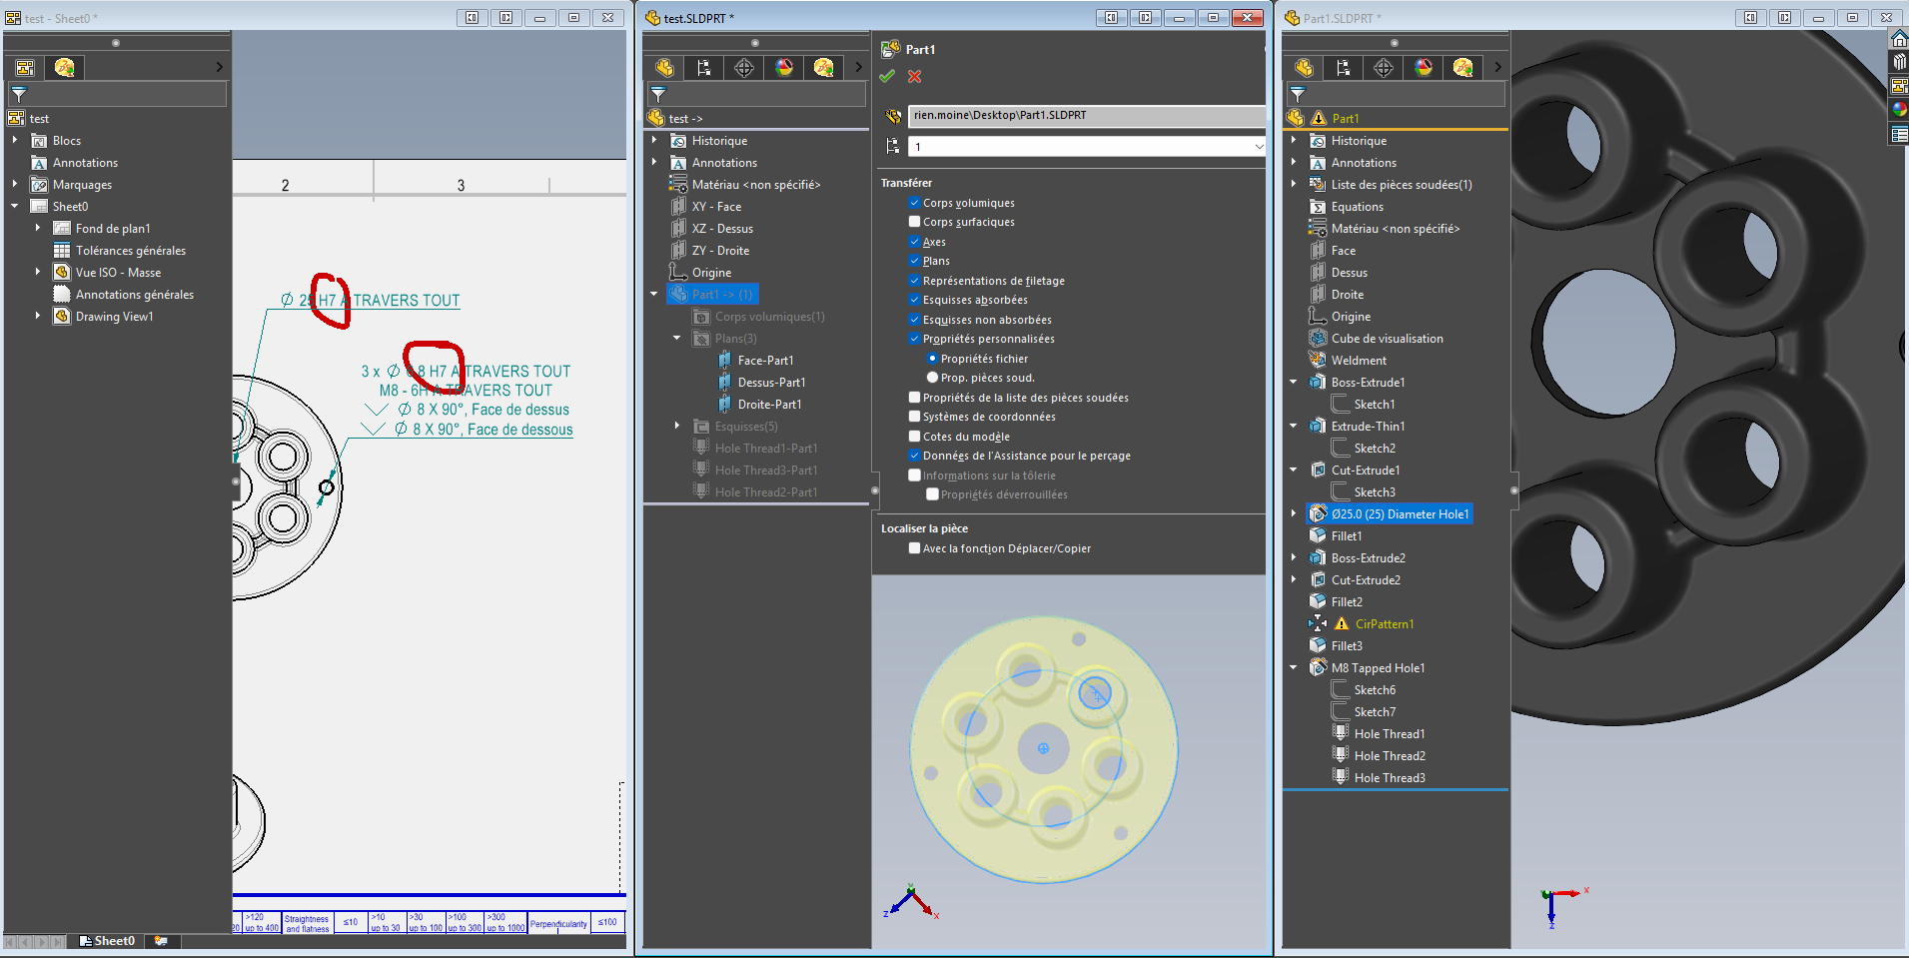The image size is (1909, 958).
Task: Switch to the Sheet0 tab
Action: 113,941
